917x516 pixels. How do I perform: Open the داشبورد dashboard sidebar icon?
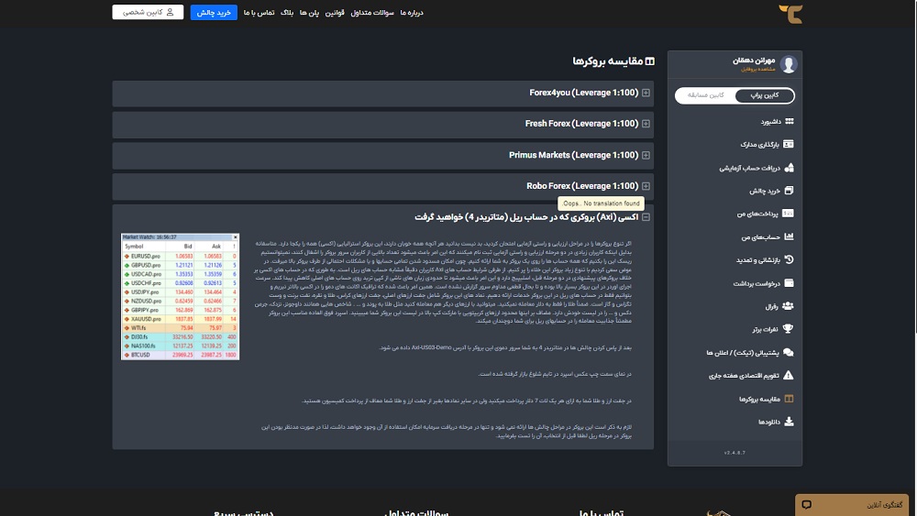tap(789, 122)
